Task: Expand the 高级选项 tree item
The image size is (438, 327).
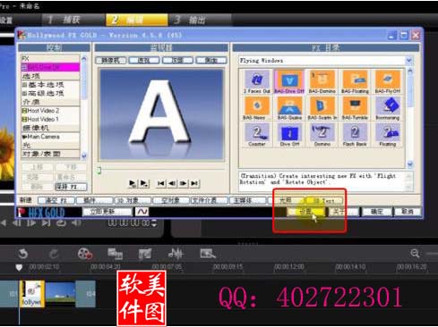Action: 43,93
